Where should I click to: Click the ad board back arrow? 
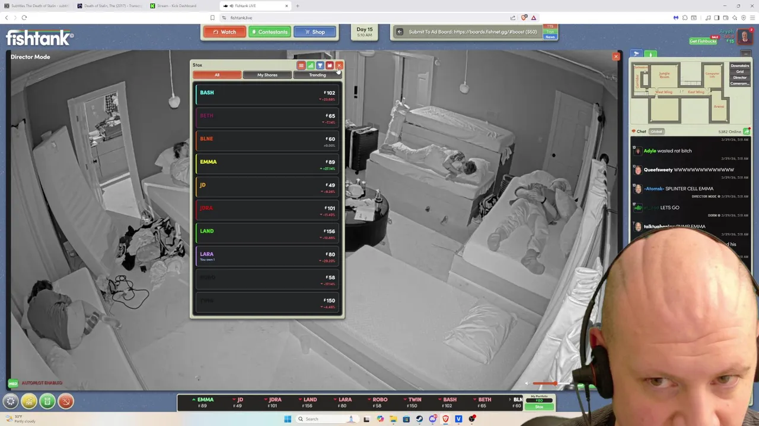click(x=400, y=32)
